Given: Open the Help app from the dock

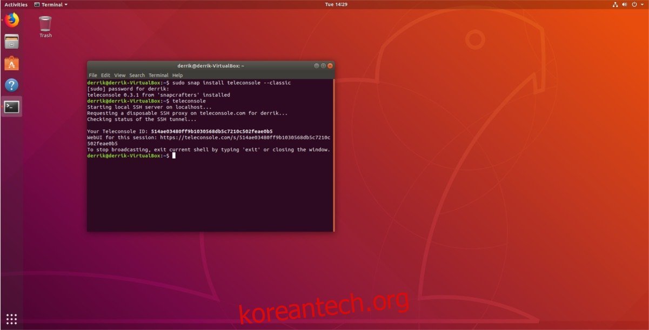Looking at the screenshot, I should pos(11,84).
